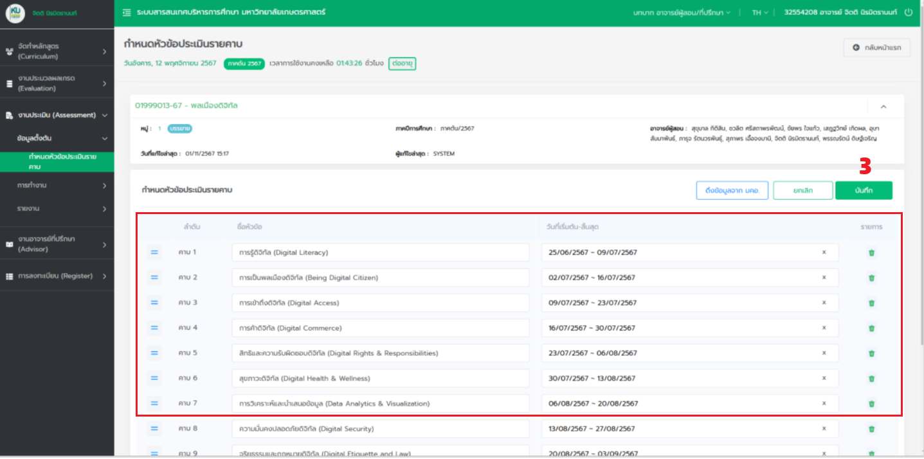Collapse the 01999013-67 course panel chevron

click(883, 107)
